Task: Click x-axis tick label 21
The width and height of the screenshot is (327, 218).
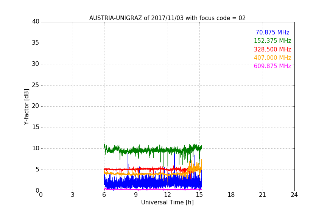Action: coord(263,195)
